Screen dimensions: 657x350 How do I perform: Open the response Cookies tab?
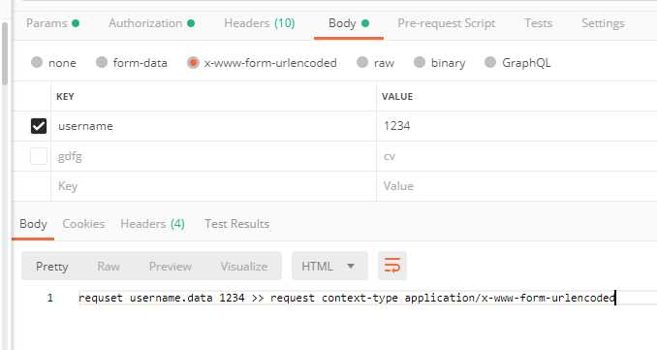83,224
